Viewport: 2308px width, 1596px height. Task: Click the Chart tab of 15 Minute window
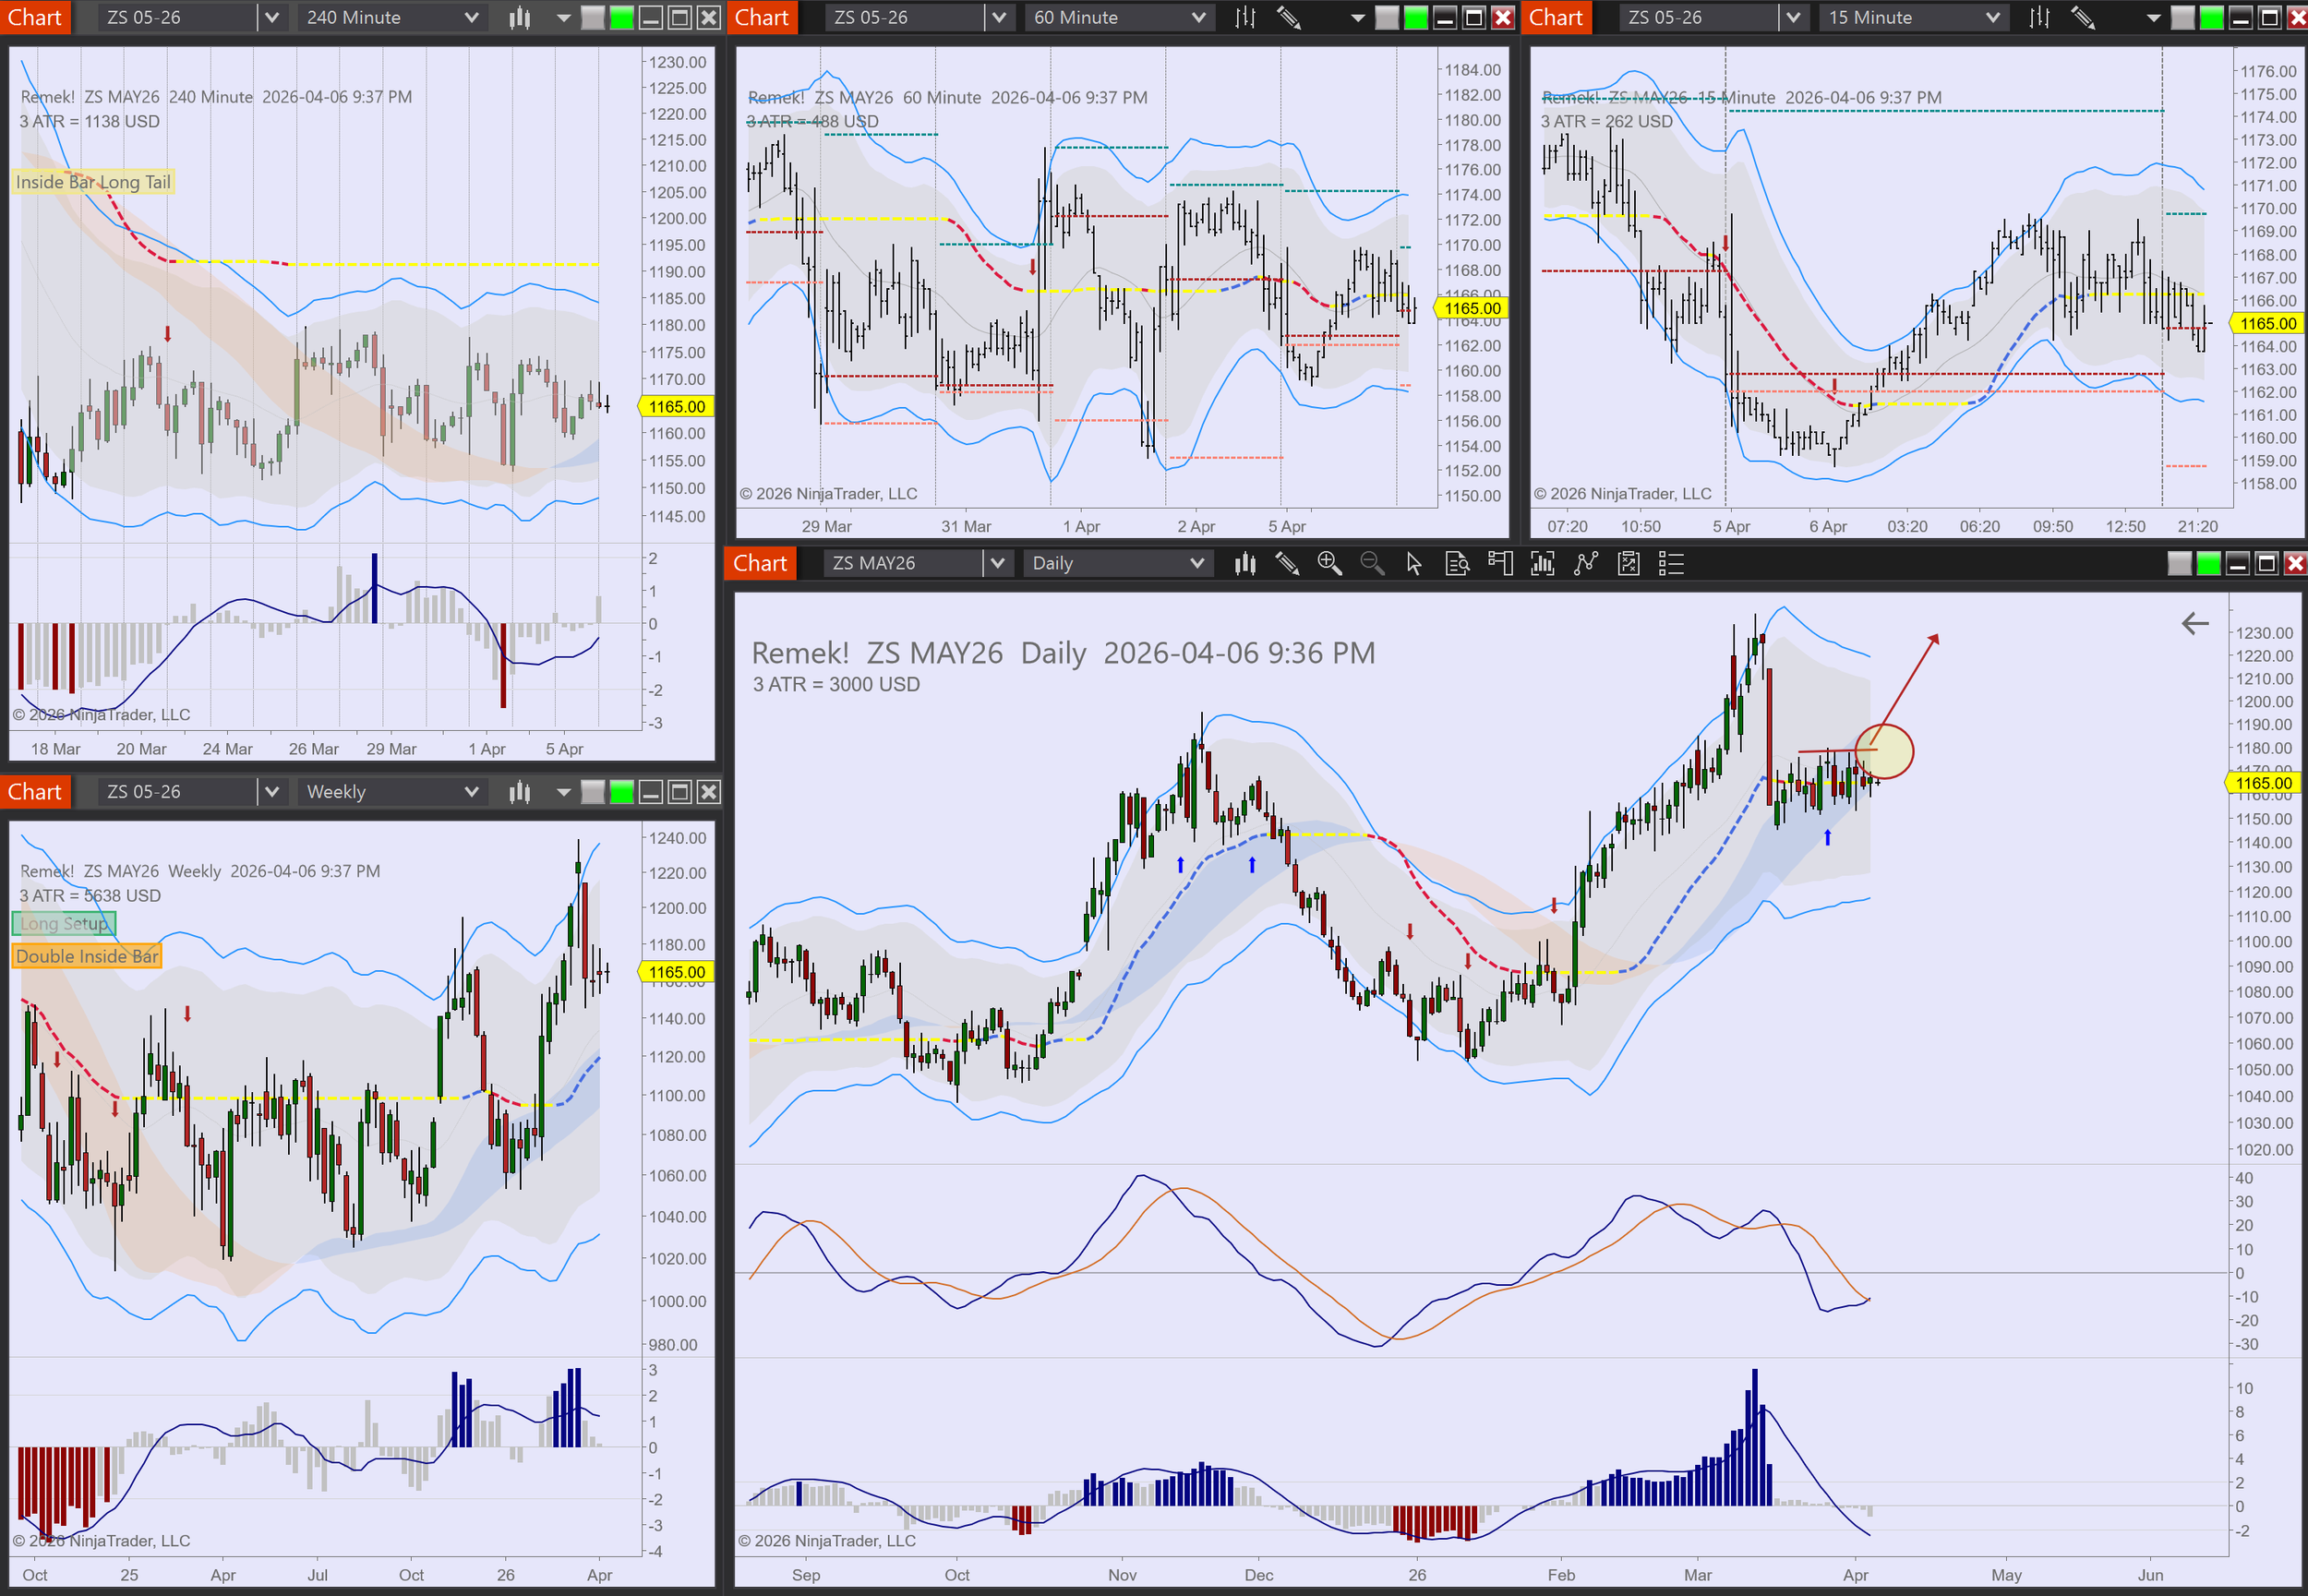click(1555, 17)
